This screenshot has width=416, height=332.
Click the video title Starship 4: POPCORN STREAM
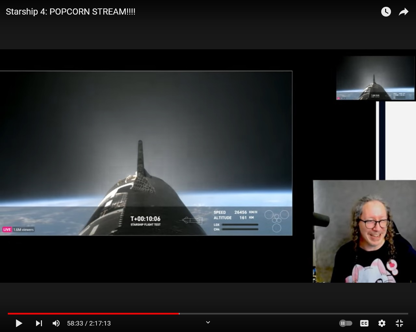tap(71, 12)
